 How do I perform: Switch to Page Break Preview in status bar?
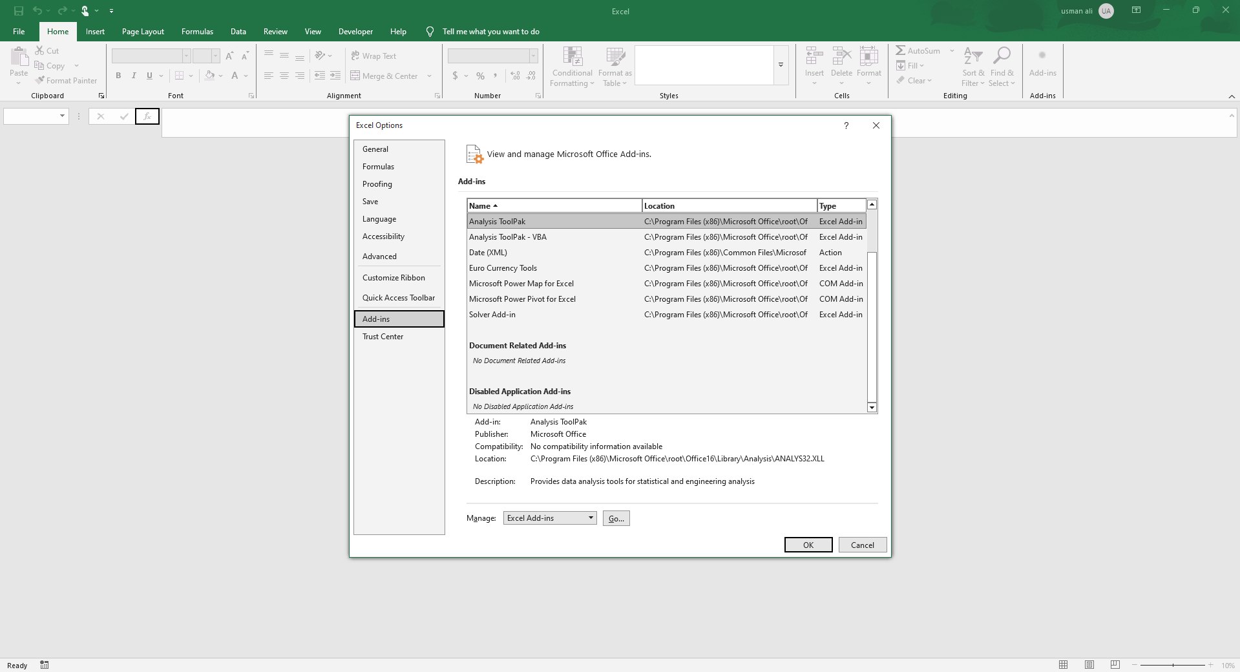pyautogui.click(x=1115, y=665)
